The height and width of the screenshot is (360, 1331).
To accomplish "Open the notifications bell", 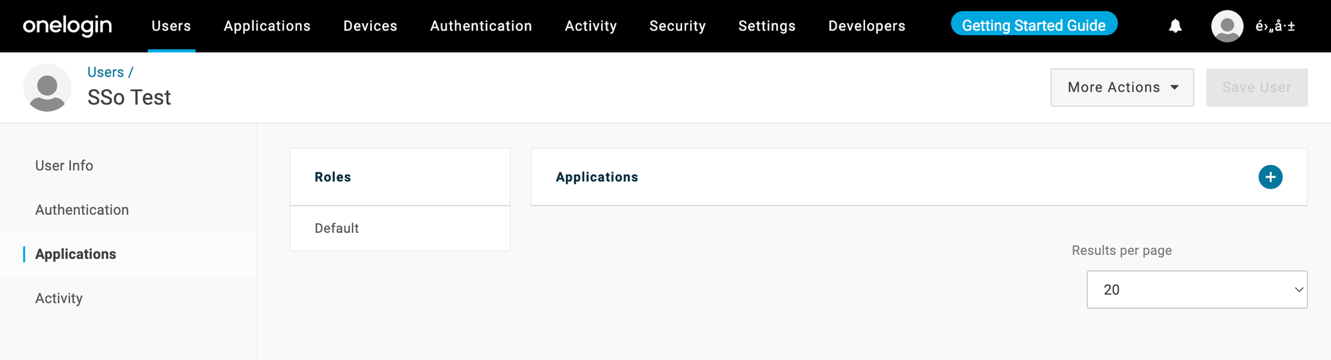I will (1175, 26).
